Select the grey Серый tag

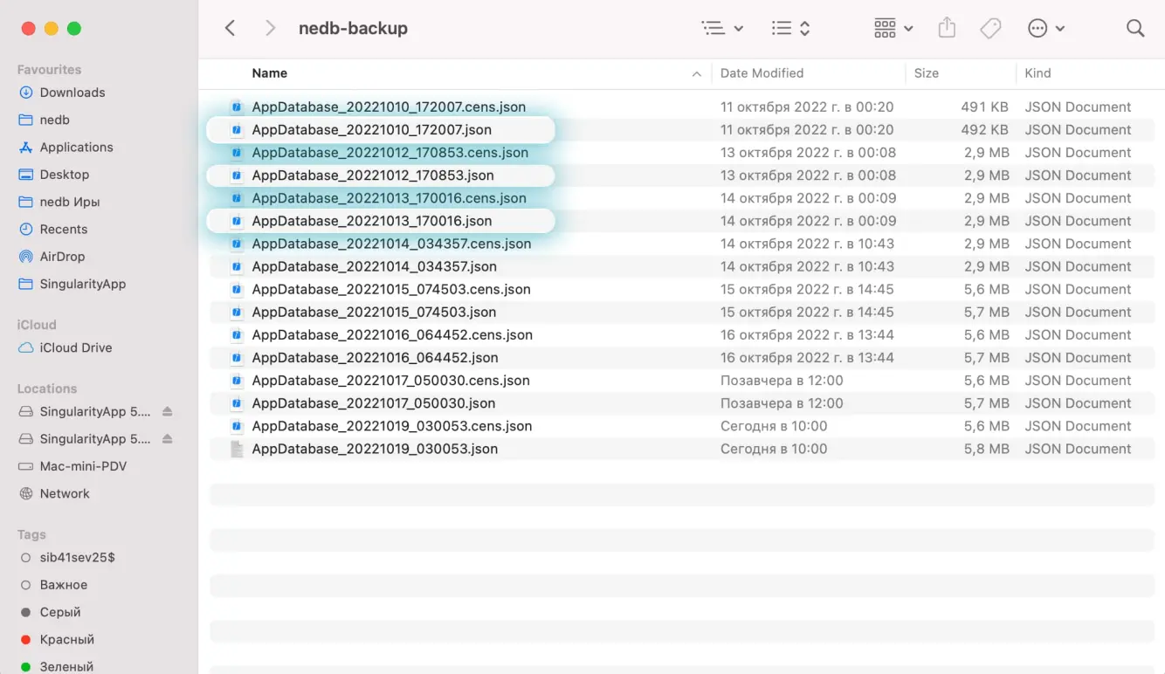coord(60,612)
